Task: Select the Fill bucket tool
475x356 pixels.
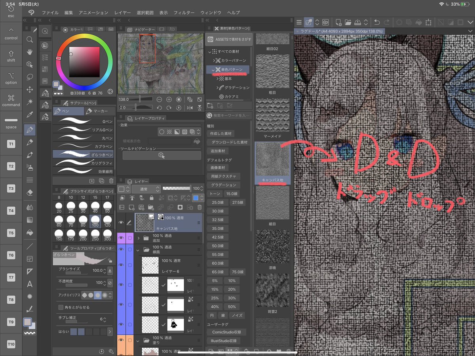Action: tap(29, 232)
